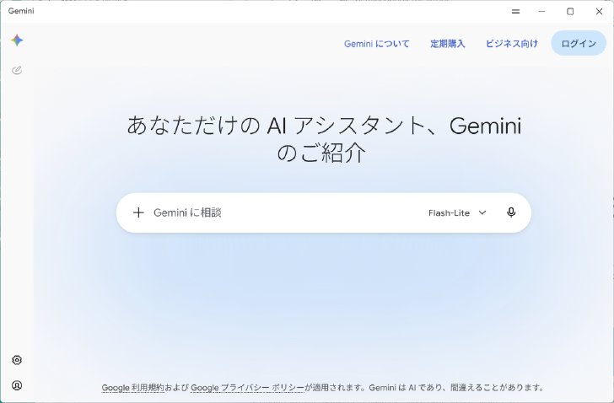The image size is (614, 403).
Task: Minimize the Gemini window
Action: [541, 11]
